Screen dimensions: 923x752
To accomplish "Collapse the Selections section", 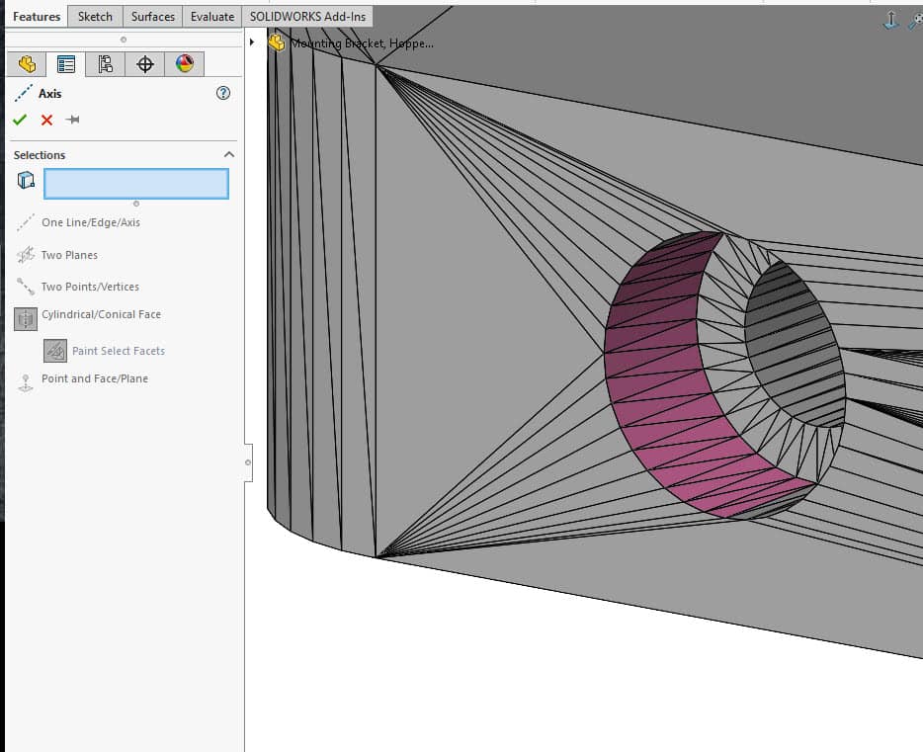I will coord(229,155).
